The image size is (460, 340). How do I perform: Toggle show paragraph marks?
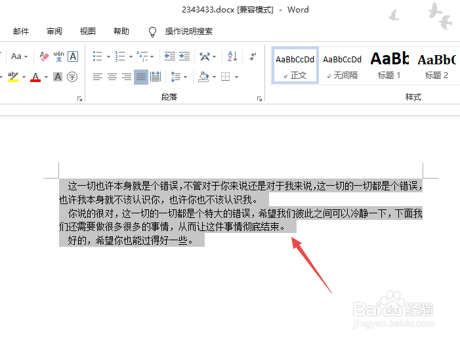pyautogui.click(x=253, y=56)
